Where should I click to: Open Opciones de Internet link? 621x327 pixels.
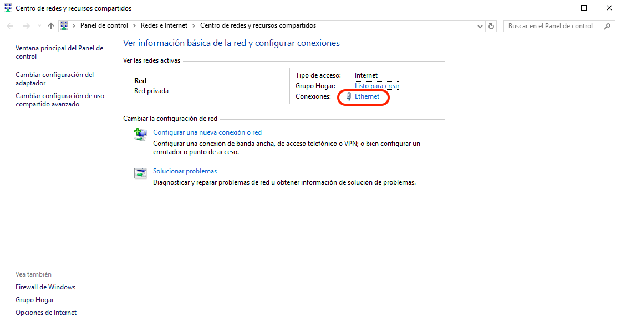coord(46,313)
